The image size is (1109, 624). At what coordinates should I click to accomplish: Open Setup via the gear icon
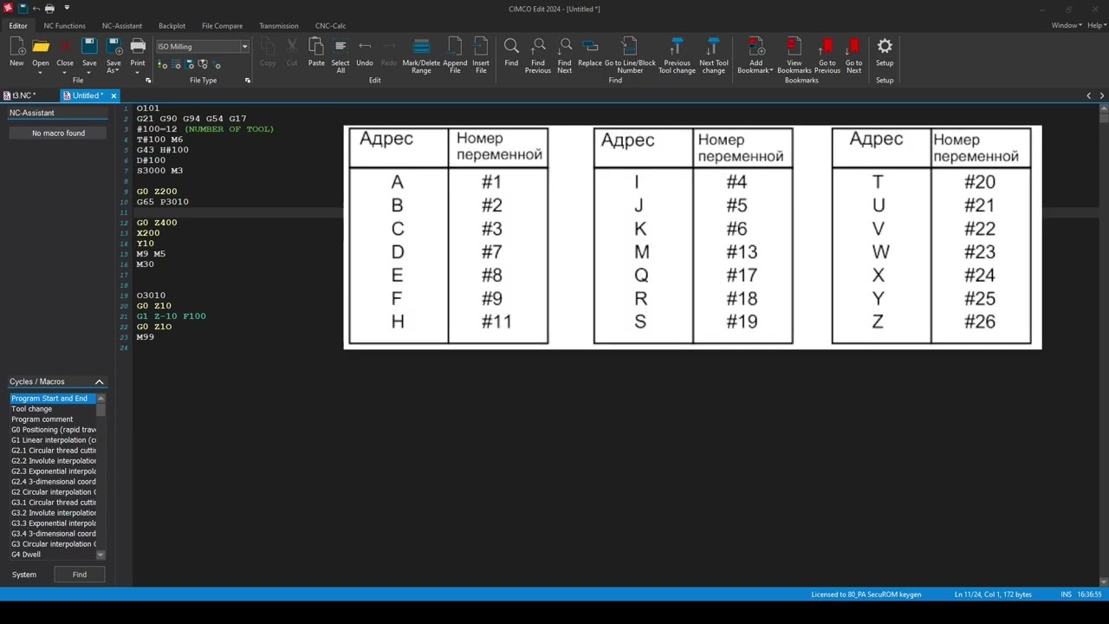click(x=885, y=47)
